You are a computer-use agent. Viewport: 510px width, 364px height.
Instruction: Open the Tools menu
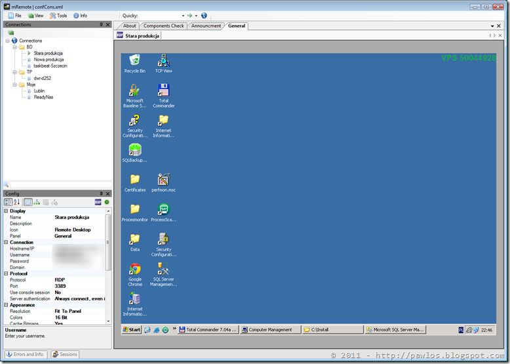coord(58,16)
